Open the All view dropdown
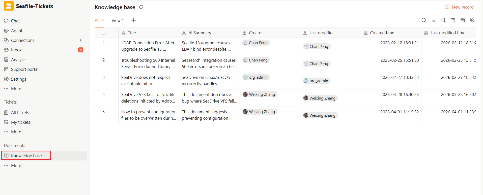This screenshot has width=483, height=195. (x=99, y=20)
